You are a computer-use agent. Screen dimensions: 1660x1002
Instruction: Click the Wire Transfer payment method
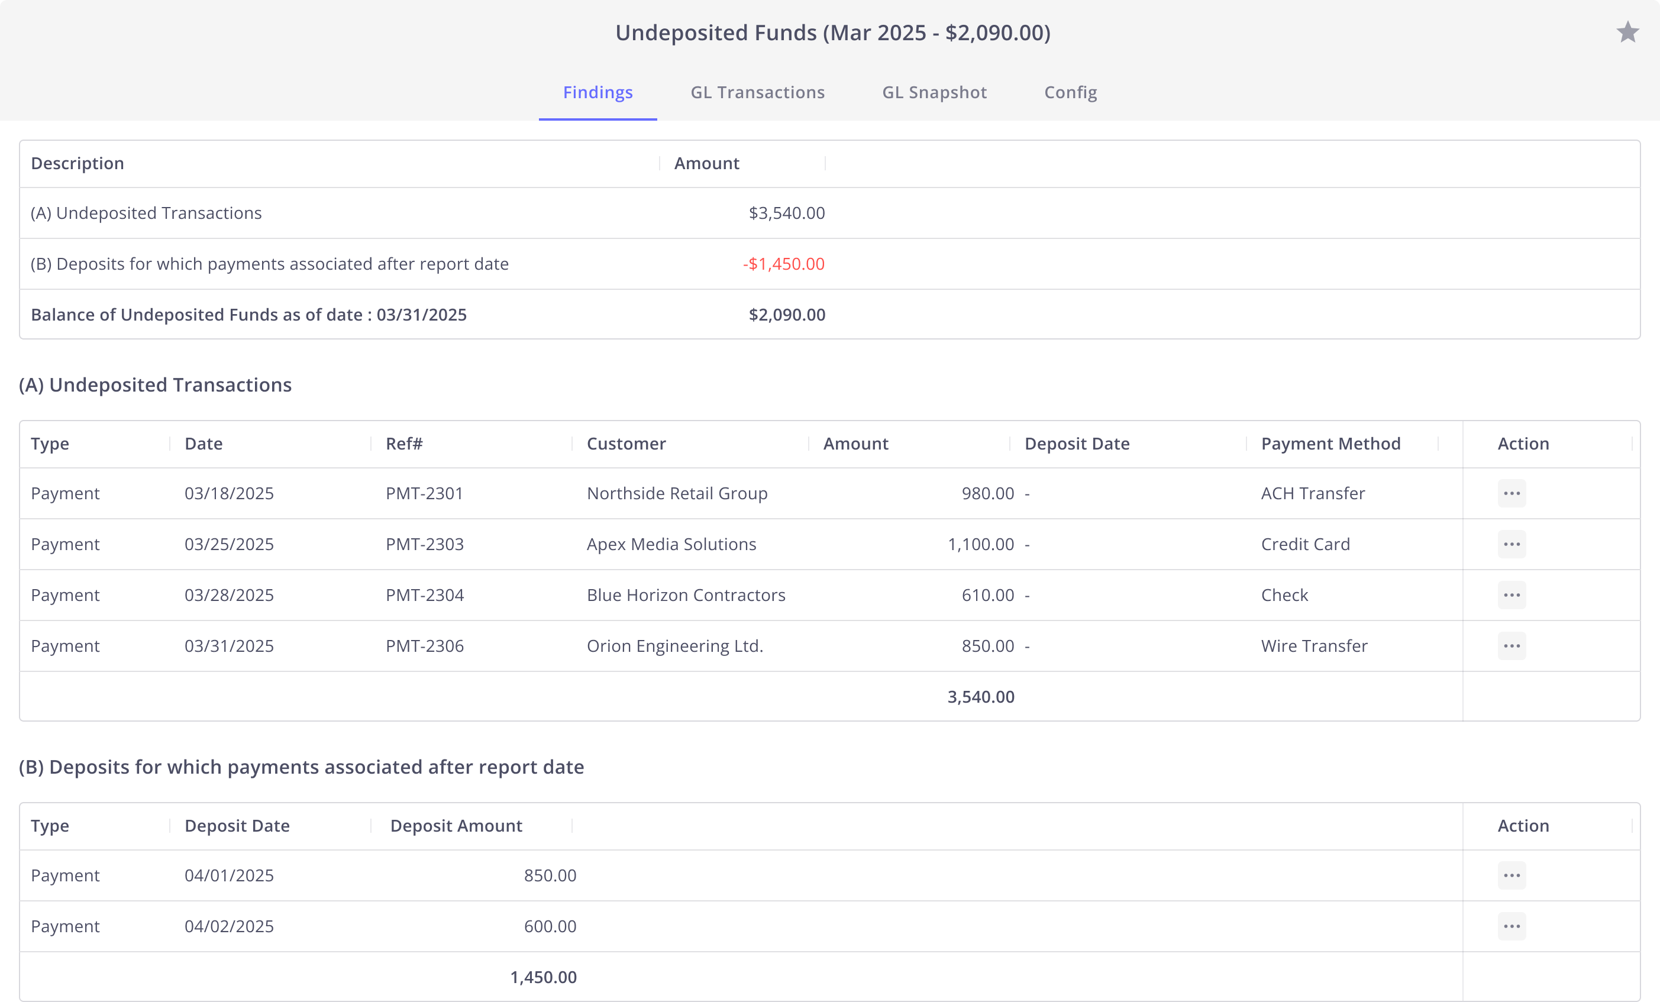pos(1314,646)
